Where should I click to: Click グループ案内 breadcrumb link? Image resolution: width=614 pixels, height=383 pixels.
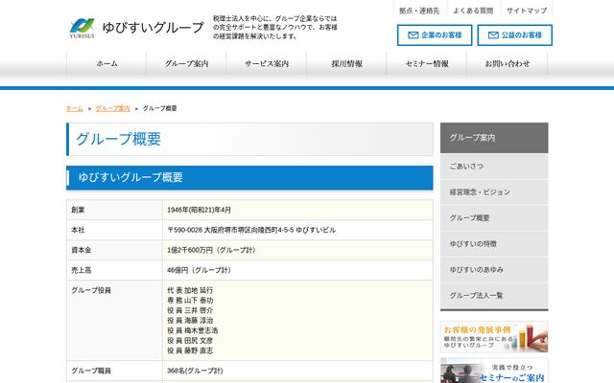coord(113,108)
